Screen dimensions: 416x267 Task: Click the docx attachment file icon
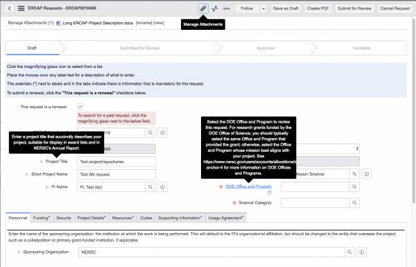(x=59, y=23)
